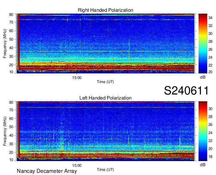Click the 'Nancay Decameter Array' caption
The height and width of the screenshot is (175, 216).
47,171
